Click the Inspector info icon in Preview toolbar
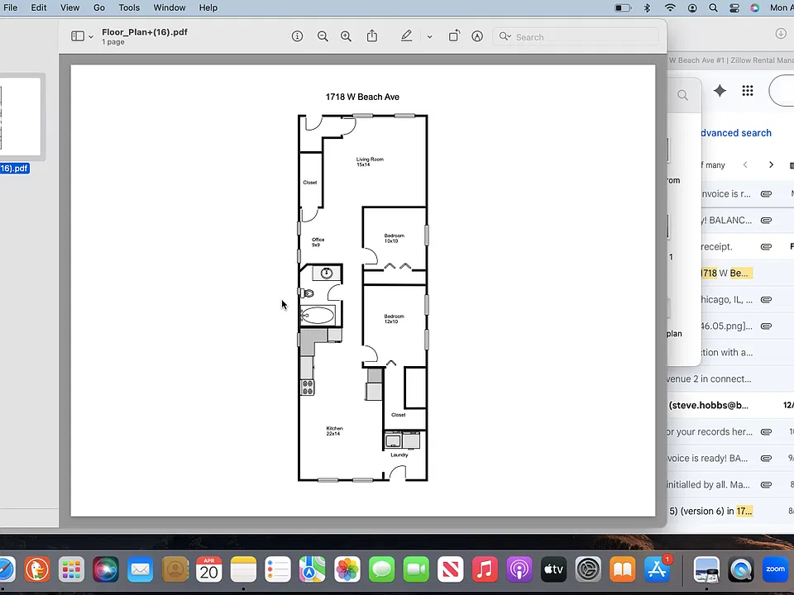 click(297, 36)
